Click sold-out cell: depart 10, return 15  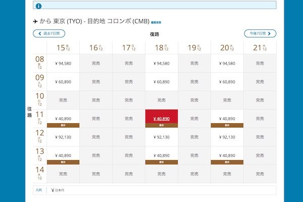click(x=63, y=100)
